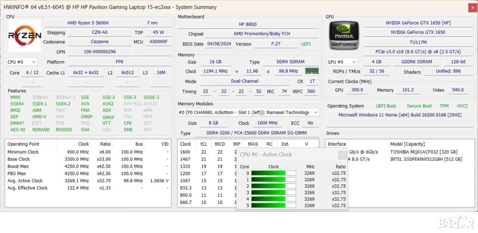Open the CPU #0 selector dropdown
Viewport: 478px width, 233px height.
click(x=22, y=62)
